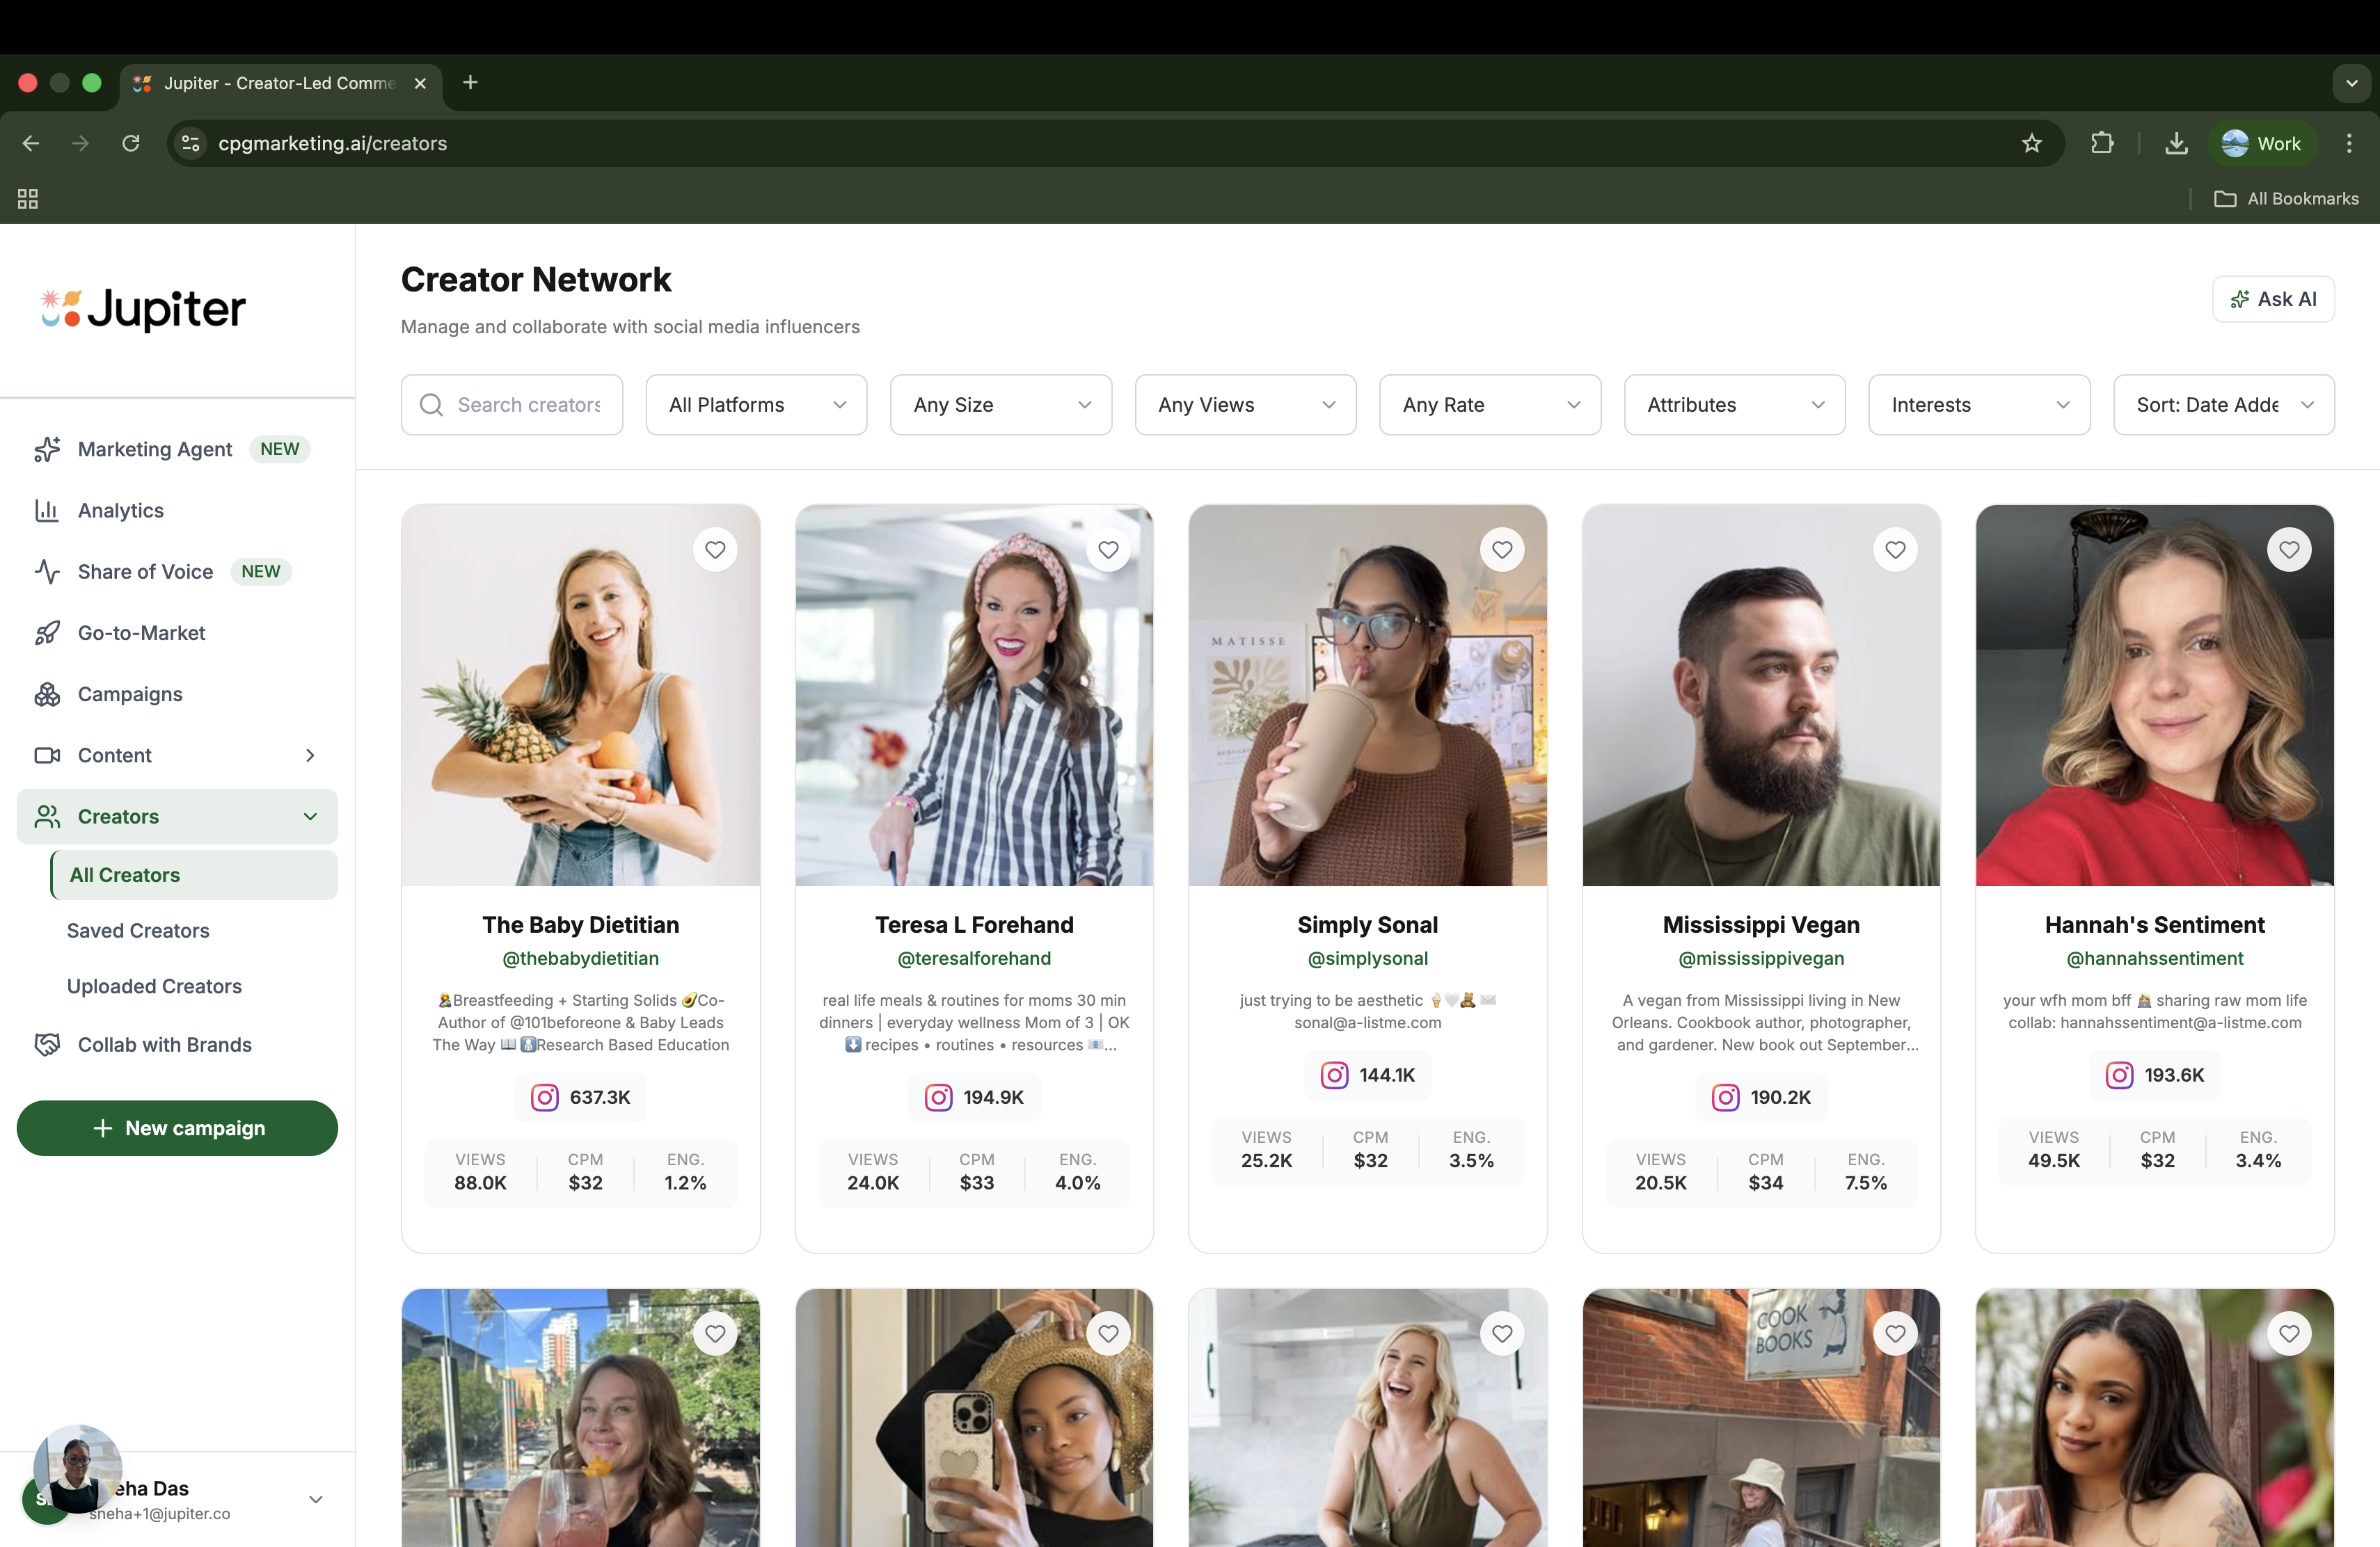Click the Marketing Agent sparkle icon
The height and width of the screenshot is (1547, 2380).
(x=47, y=450)
